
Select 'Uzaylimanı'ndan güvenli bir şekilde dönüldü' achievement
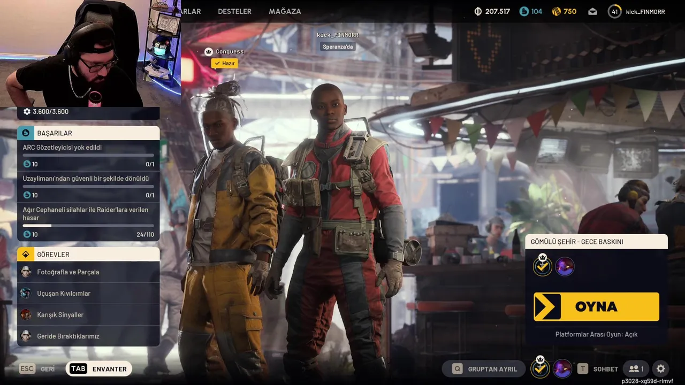88,187
